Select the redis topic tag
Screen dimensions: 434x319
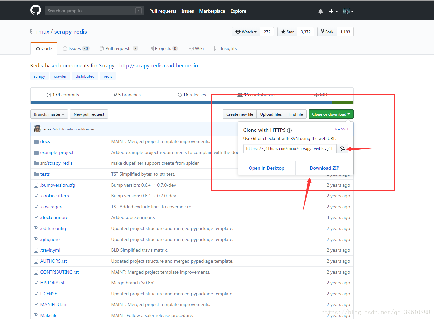click(x=108, y=76)
